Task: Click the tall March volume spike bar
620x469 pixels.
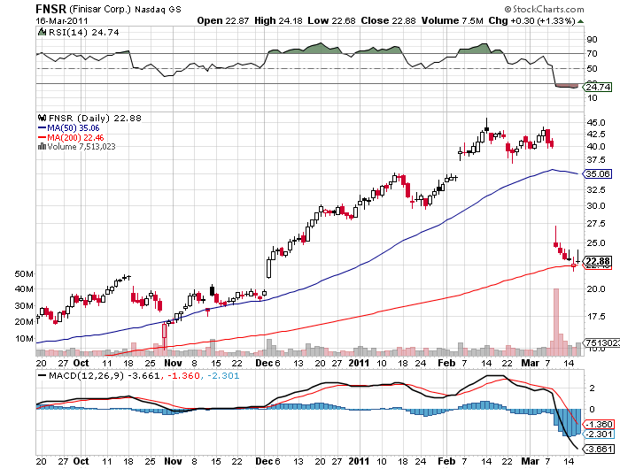Action: (556, 322)
